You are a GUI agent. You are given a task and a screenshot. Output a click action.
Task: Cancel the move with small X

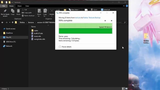[111, 21]
